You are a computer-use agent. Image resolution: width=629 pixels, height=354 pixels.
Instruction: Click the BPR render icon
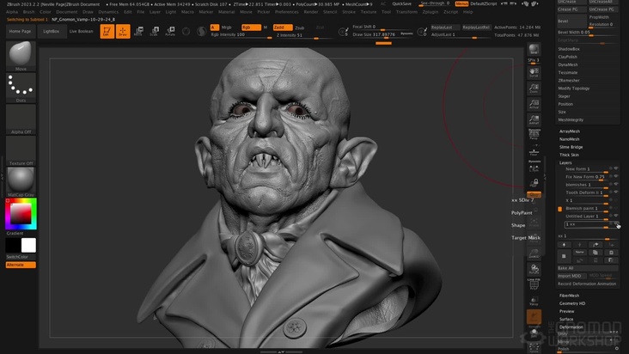coord(534,49)
